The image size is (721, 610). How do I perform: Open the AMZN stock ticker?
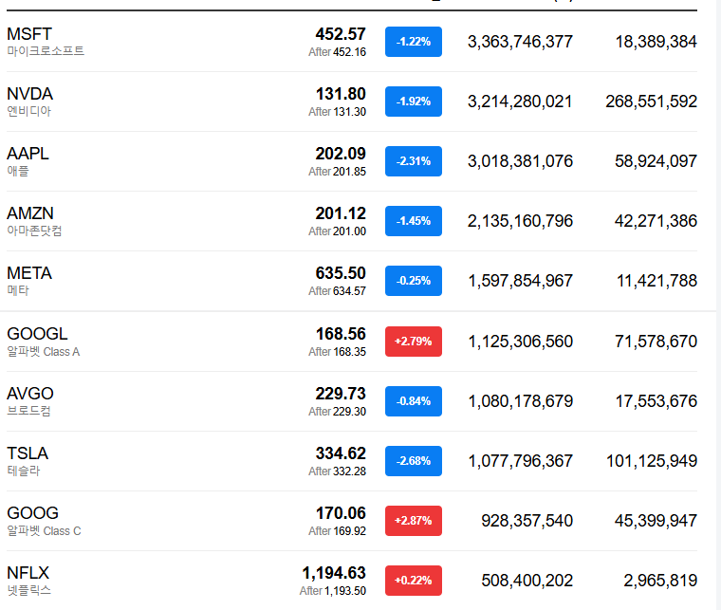pos(30,213)
